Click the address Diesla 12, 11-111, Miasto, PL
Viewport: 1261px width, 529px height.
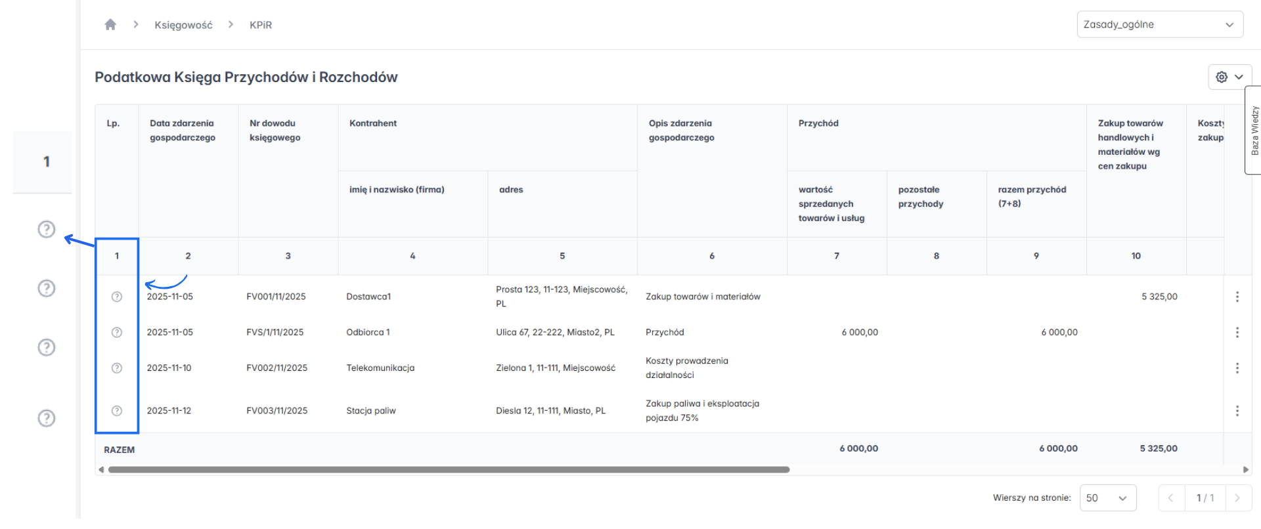(550, 411)
